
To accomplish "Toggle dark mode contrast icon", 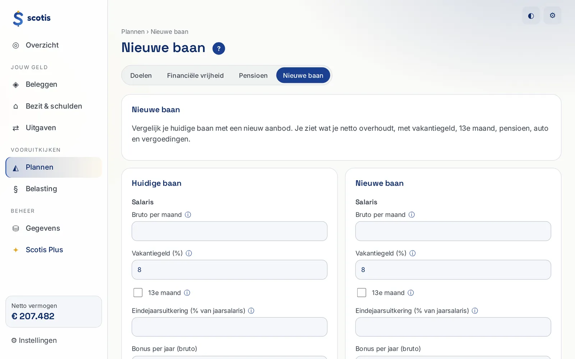I will point(531,15).
